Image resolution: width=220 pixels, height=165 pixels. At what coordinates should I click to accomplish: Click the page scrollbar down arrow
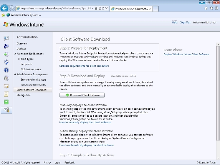tap(218, 158)
